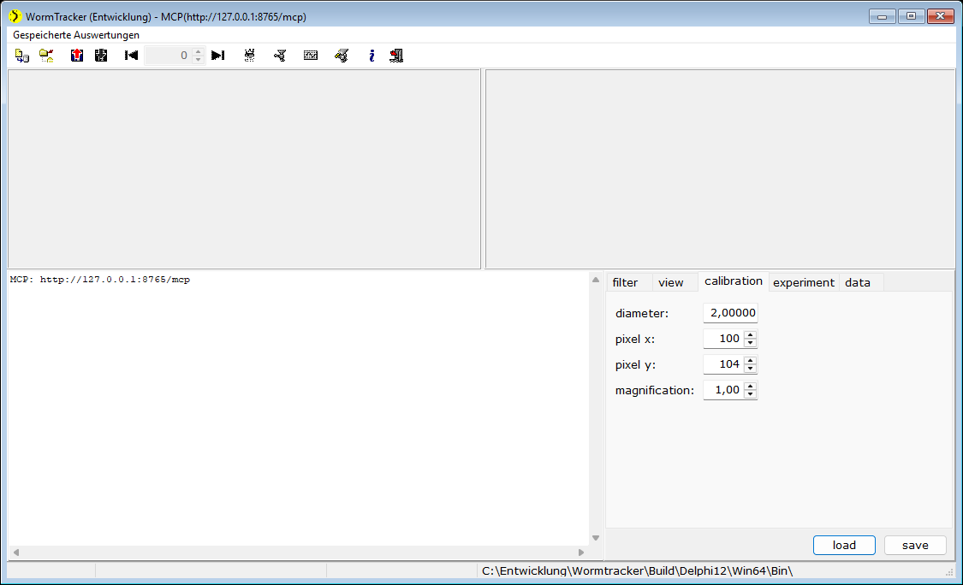Click the pixel x value field
The width and height of the screenshot is (963, 585).
click(723, 339)
